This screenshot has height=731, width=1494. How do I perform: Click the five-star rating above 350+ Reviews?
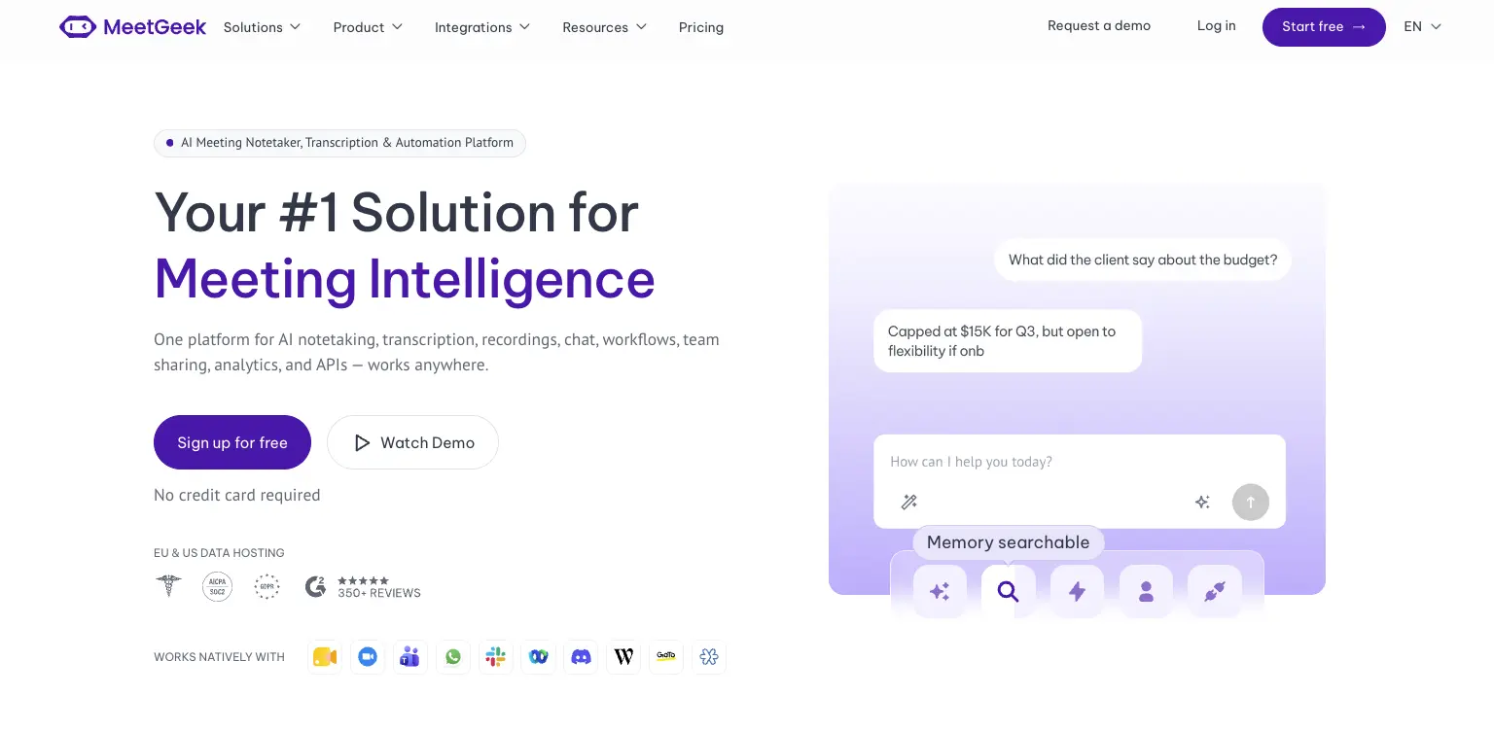tap(364, 580)
